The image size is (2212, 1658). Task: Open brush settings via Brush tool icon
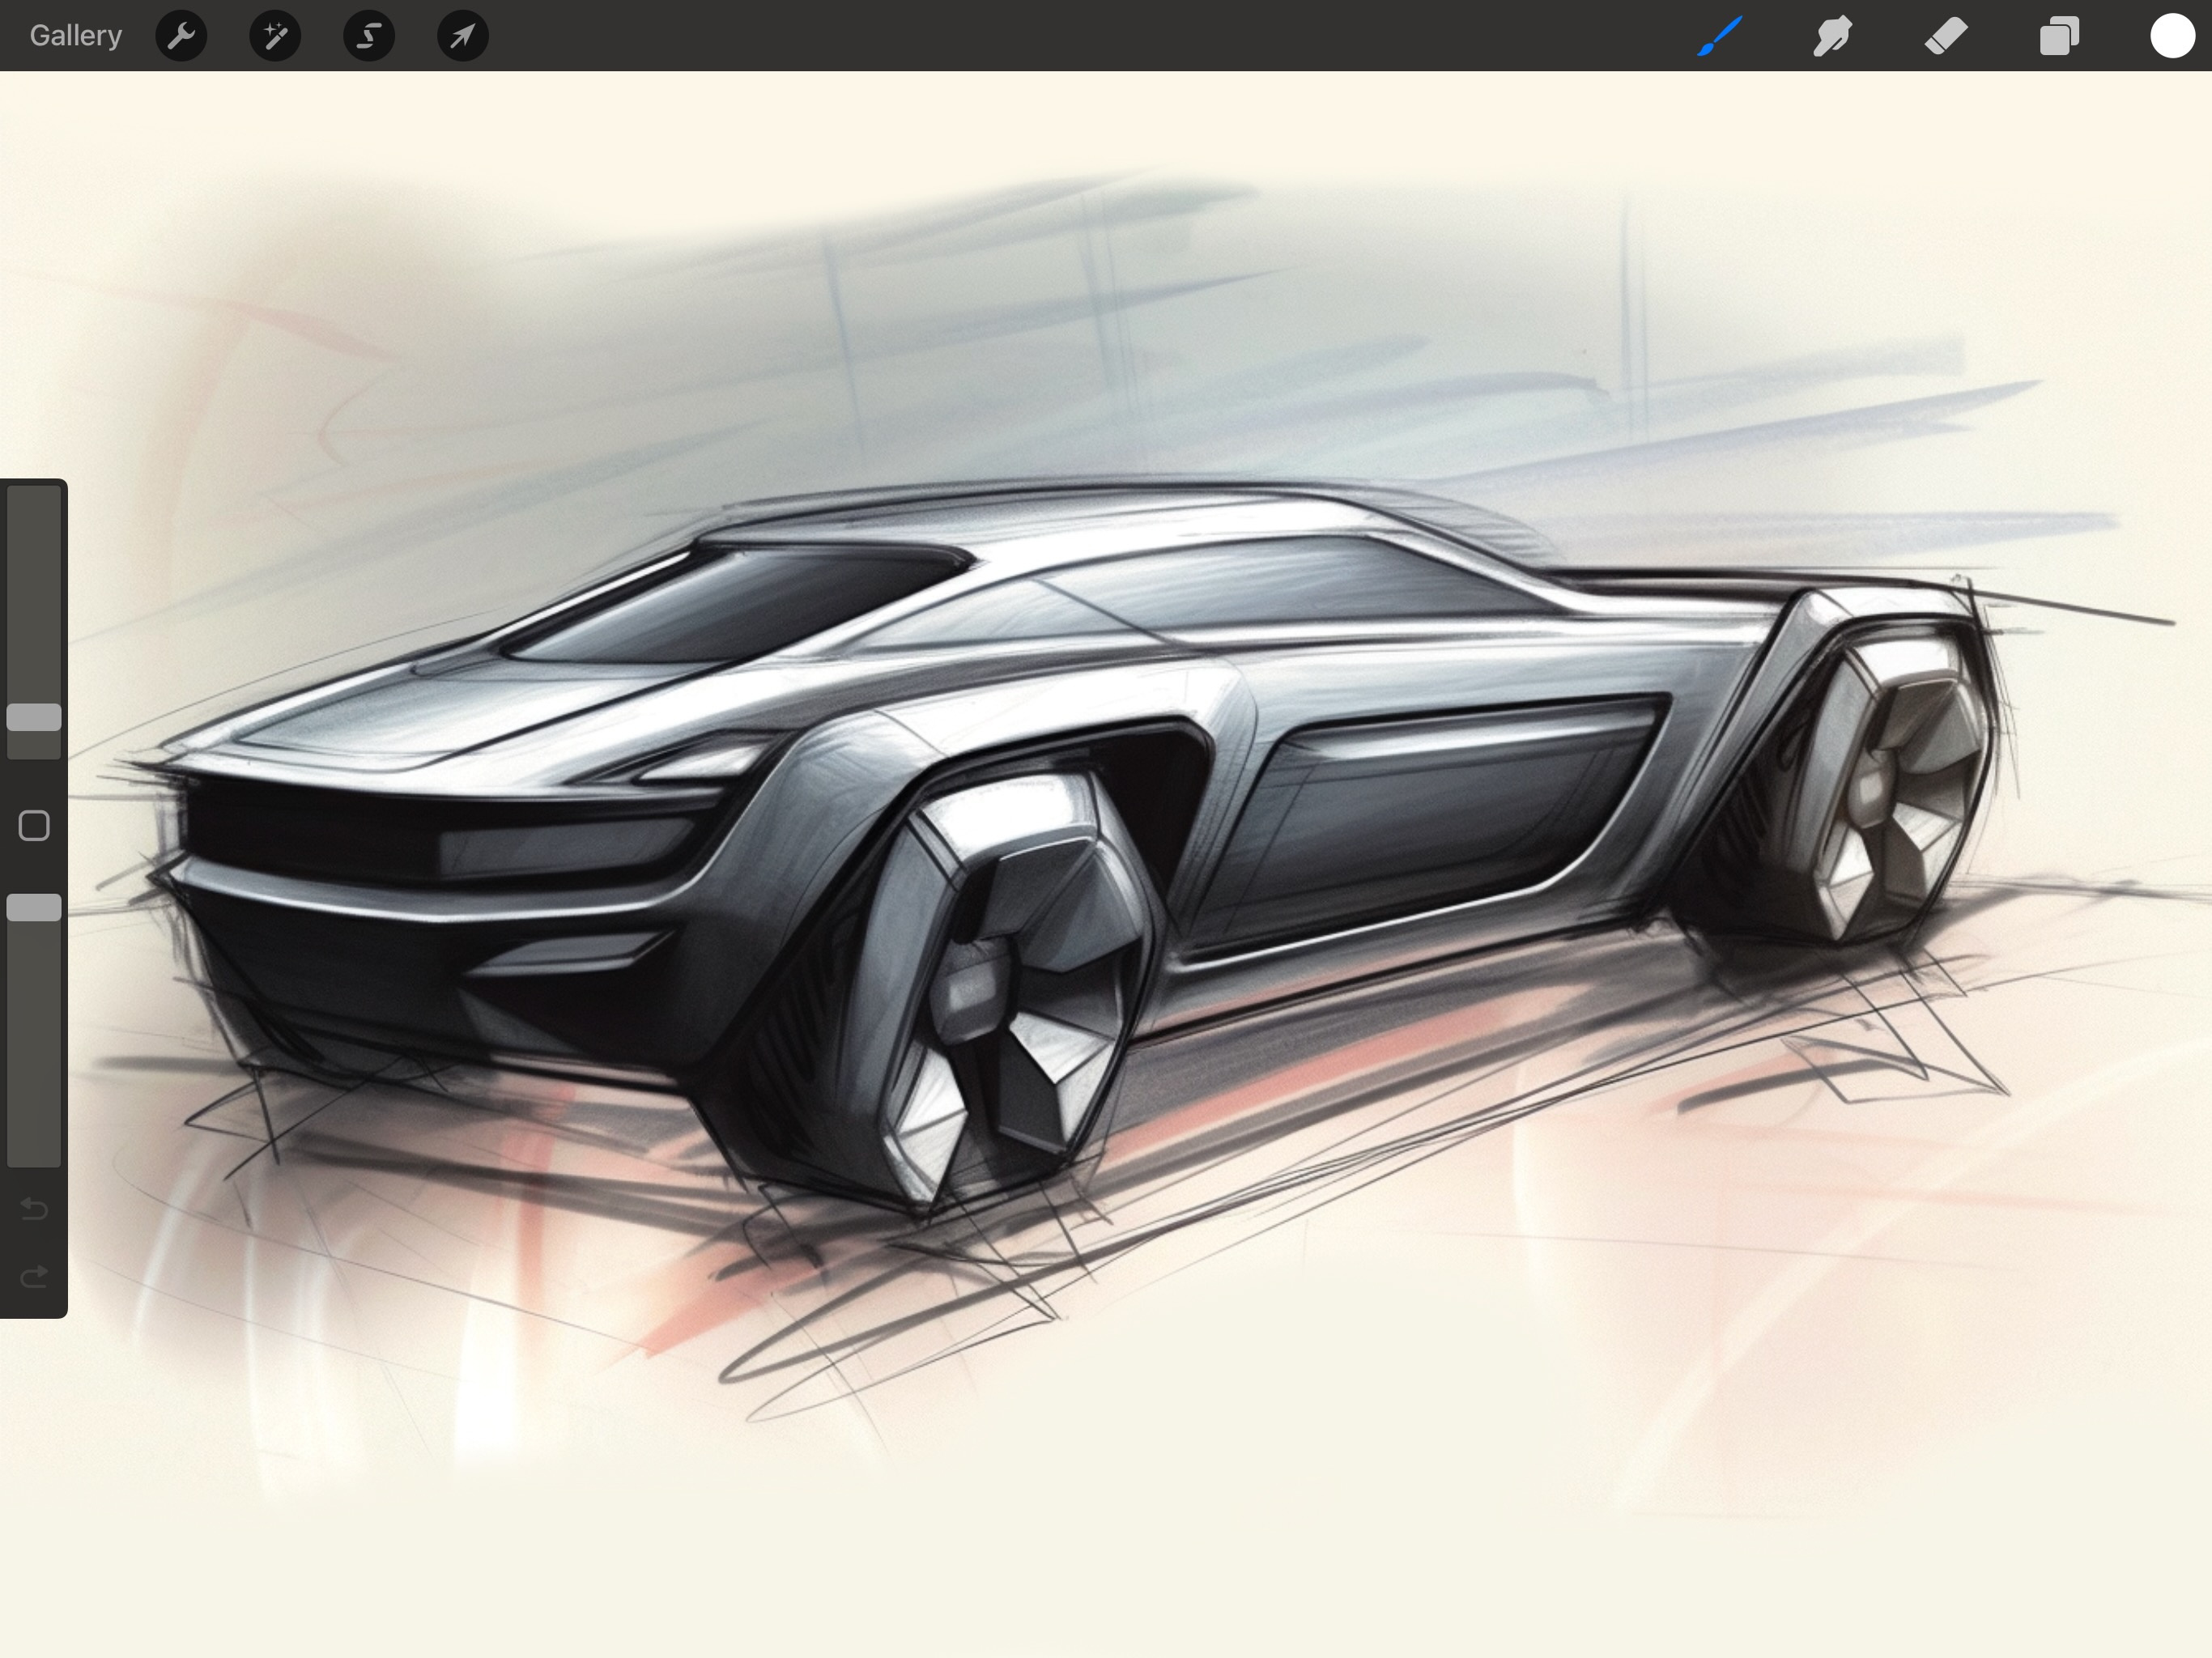point(1722,36)
